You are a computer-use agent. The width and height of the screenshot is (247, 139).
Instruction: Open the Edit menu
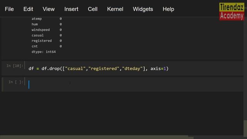coord(28,9)
